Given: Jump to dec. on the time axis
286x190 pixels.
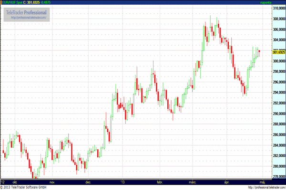Looking at the screenshot, I should [88, 182].
